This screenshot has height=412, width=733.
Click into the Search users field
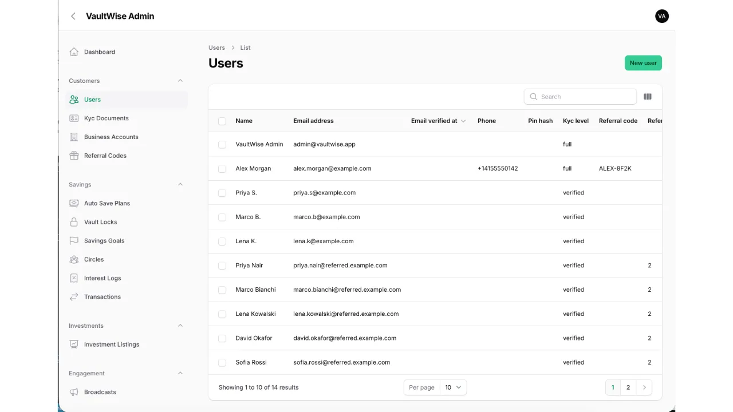[580, 97]
